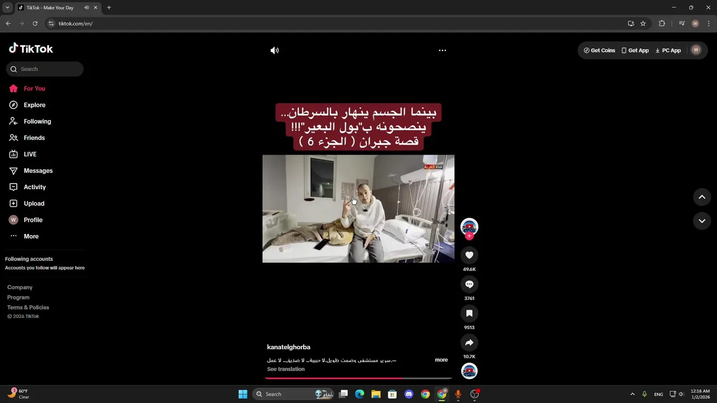Click Get App button
Screen dimensions: 717x403
point(635,50)
